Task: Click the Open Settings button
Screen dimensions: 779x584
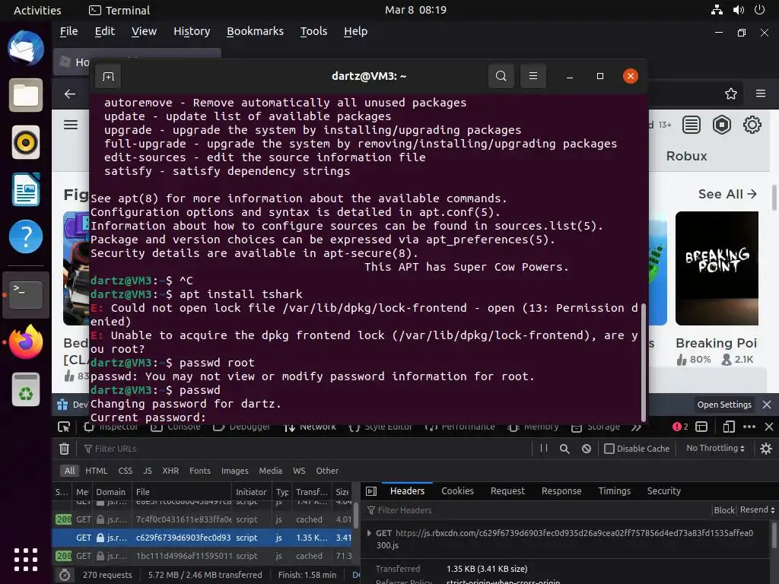Action: [724, 405]
